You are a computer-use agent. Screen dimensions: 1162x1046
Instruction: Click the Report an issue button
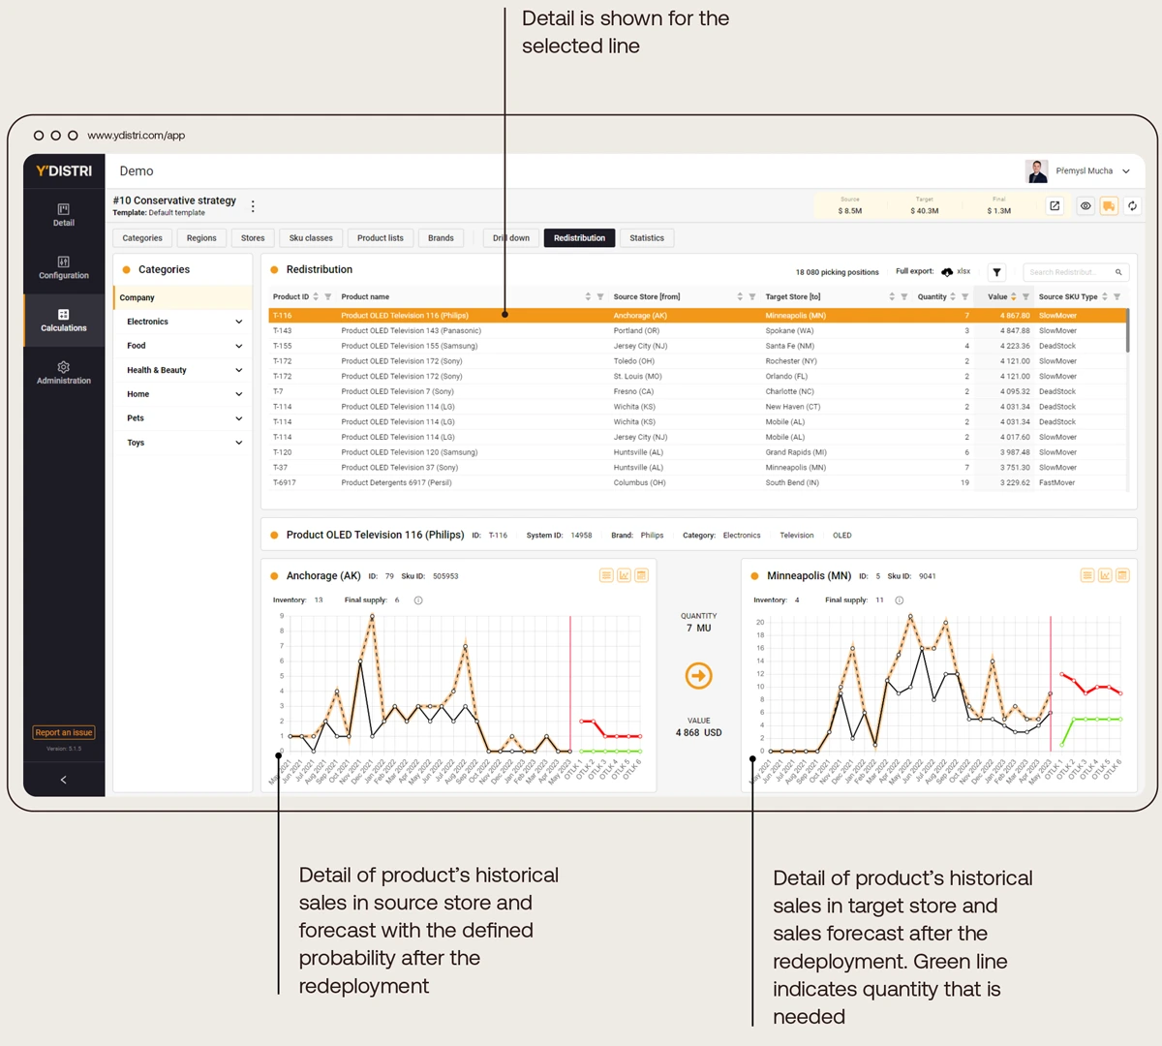point(64,732)
